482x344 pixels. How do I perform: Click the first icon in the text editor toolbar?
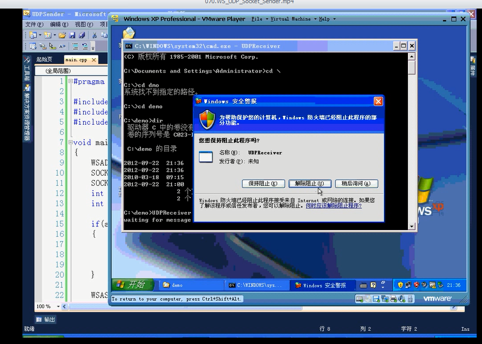(x=33, y=46)
